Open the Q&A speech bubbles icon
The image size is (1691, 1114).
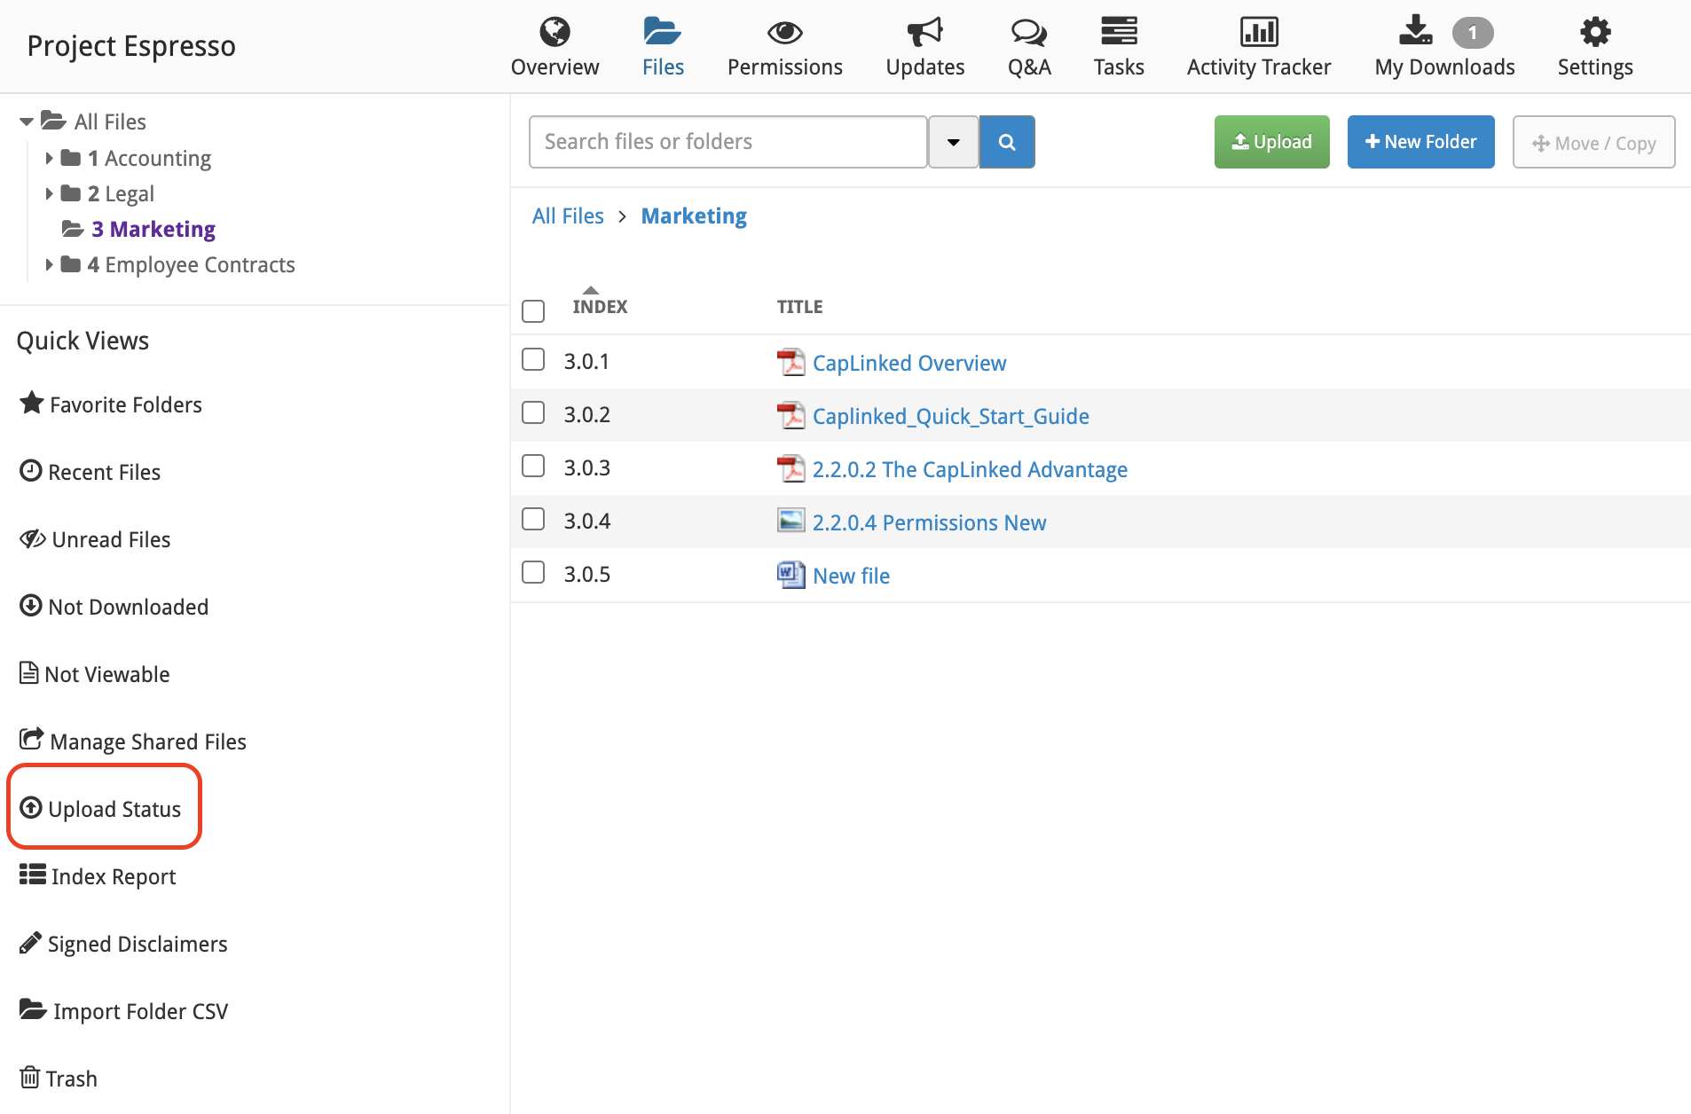coord(1029,33)
